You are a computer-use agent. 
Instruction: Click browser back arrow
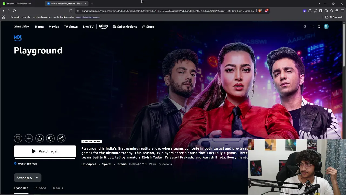(x=4, y=11)
